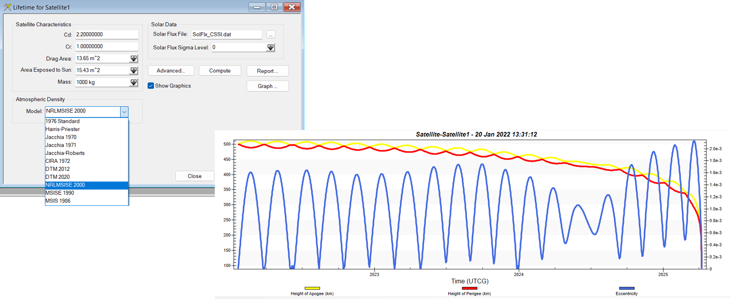This screenshot has height=299, width=730.
Task: Click the Lifetime window title bar icon
Action: (7, 7)
